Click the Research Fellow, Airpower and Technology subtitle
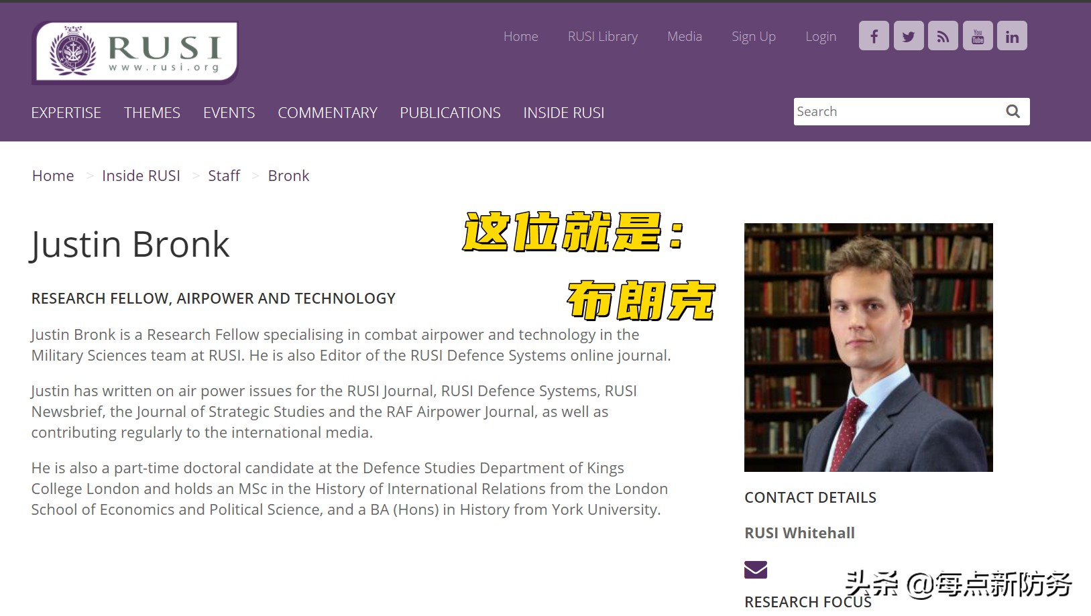Viewport: 1091px width, 616px height. 213,298
